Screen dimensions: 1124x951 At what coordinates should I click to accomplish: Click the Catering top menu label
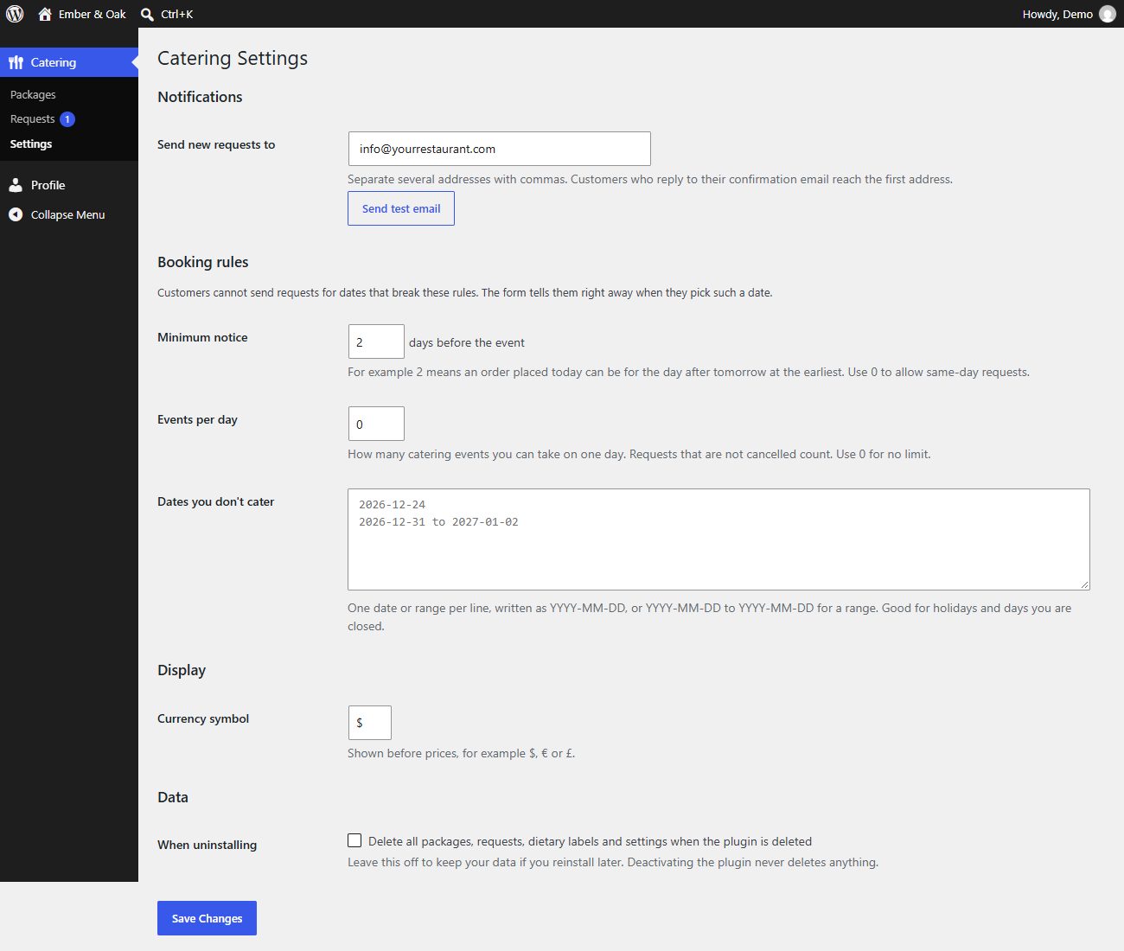coord(54,62)
